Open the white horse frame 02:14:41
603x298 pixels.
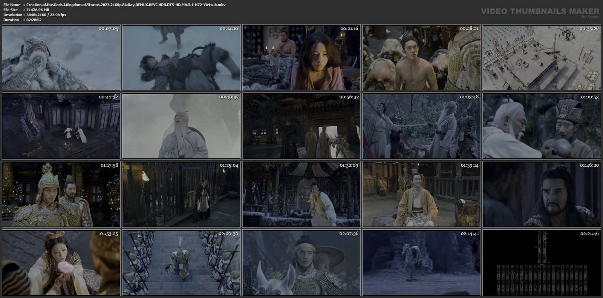tap(422, 263)
